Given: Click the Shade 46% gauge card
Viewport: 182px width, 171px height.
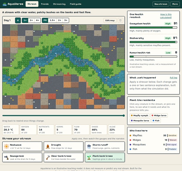Looking at the screenshot, I should [99, 130].
